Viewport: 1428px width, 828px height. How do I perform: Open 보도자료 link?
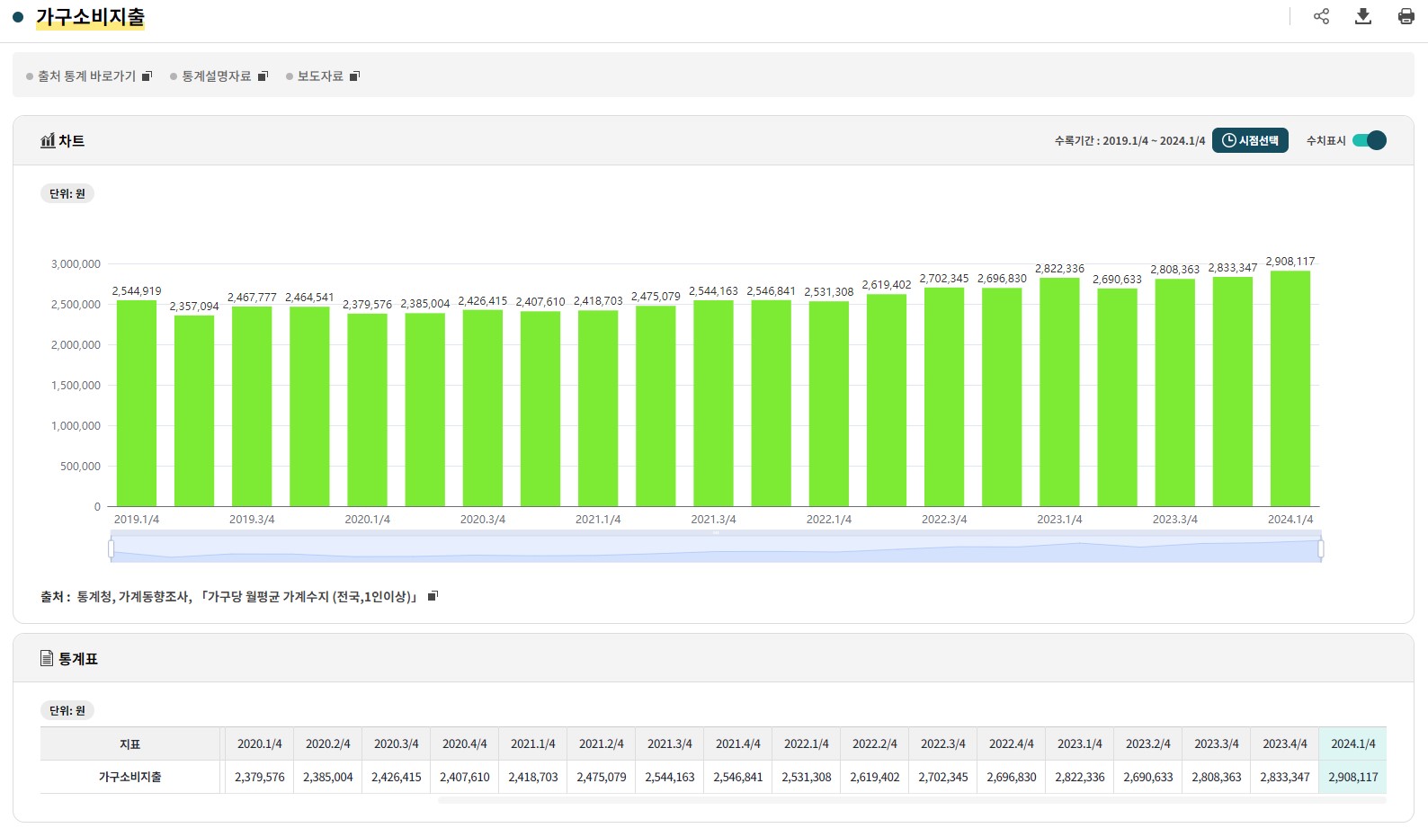[320, 76]
